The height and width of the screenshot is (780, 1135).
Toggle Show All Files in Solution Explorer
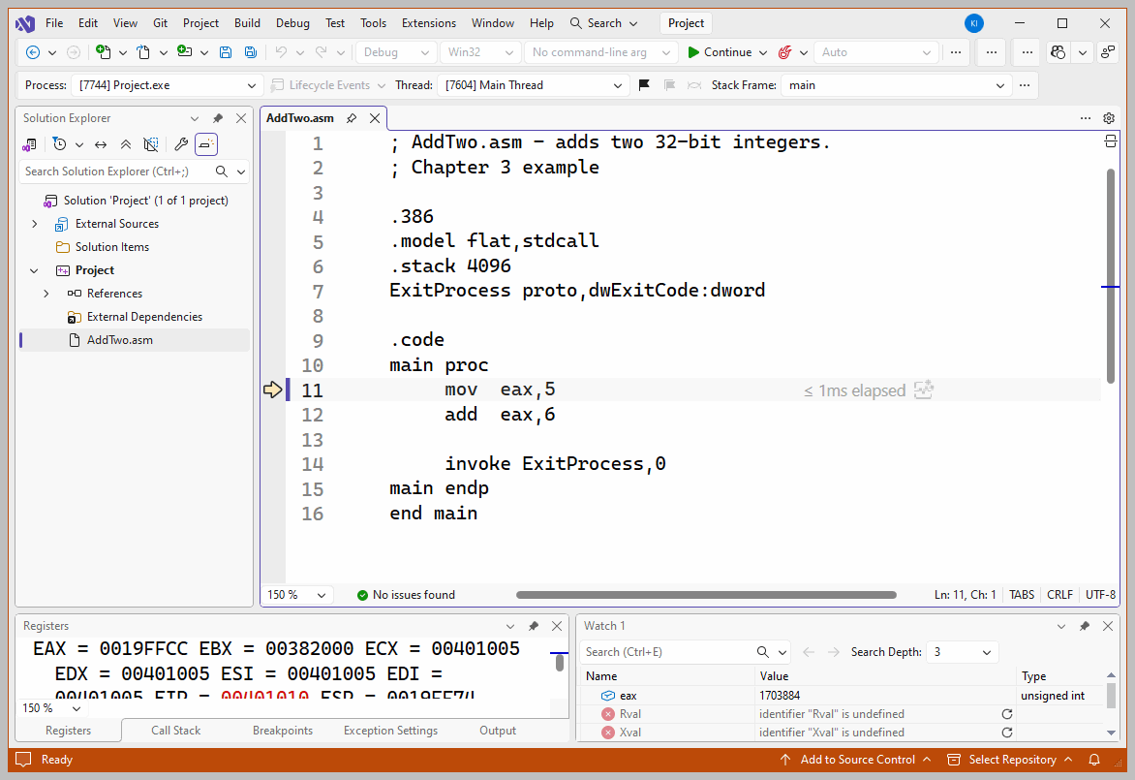151,144
